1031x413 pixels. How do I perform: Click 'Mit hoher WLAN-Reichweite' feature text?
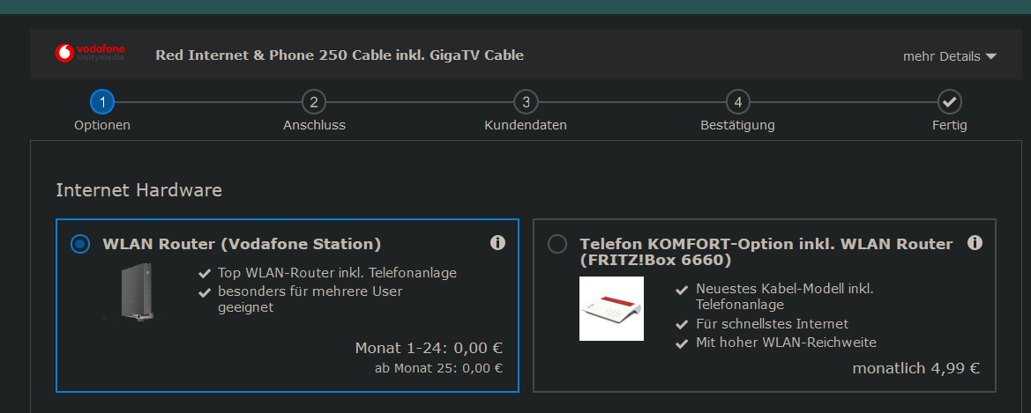787,342
